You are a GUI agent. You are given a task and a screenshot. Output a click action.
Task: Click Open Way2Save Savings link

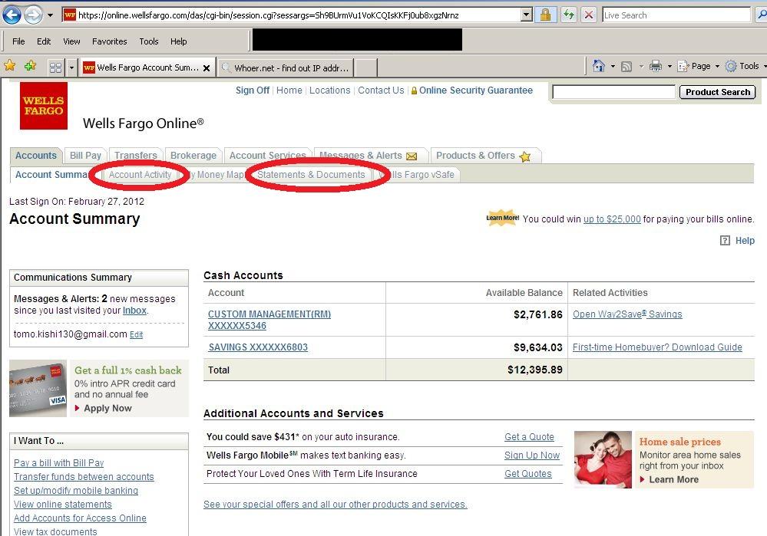pos(627,314)
